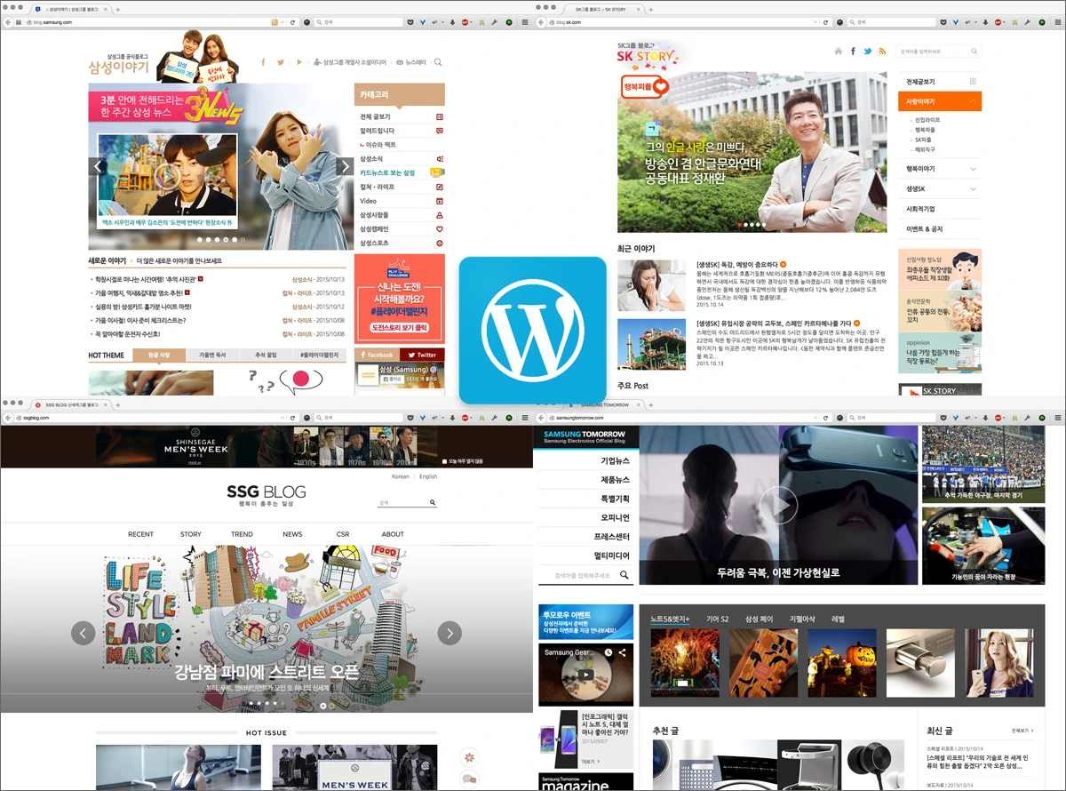Select first dot of SK Story carousel
Screen dimensions: 1066x791
[740, 225]
